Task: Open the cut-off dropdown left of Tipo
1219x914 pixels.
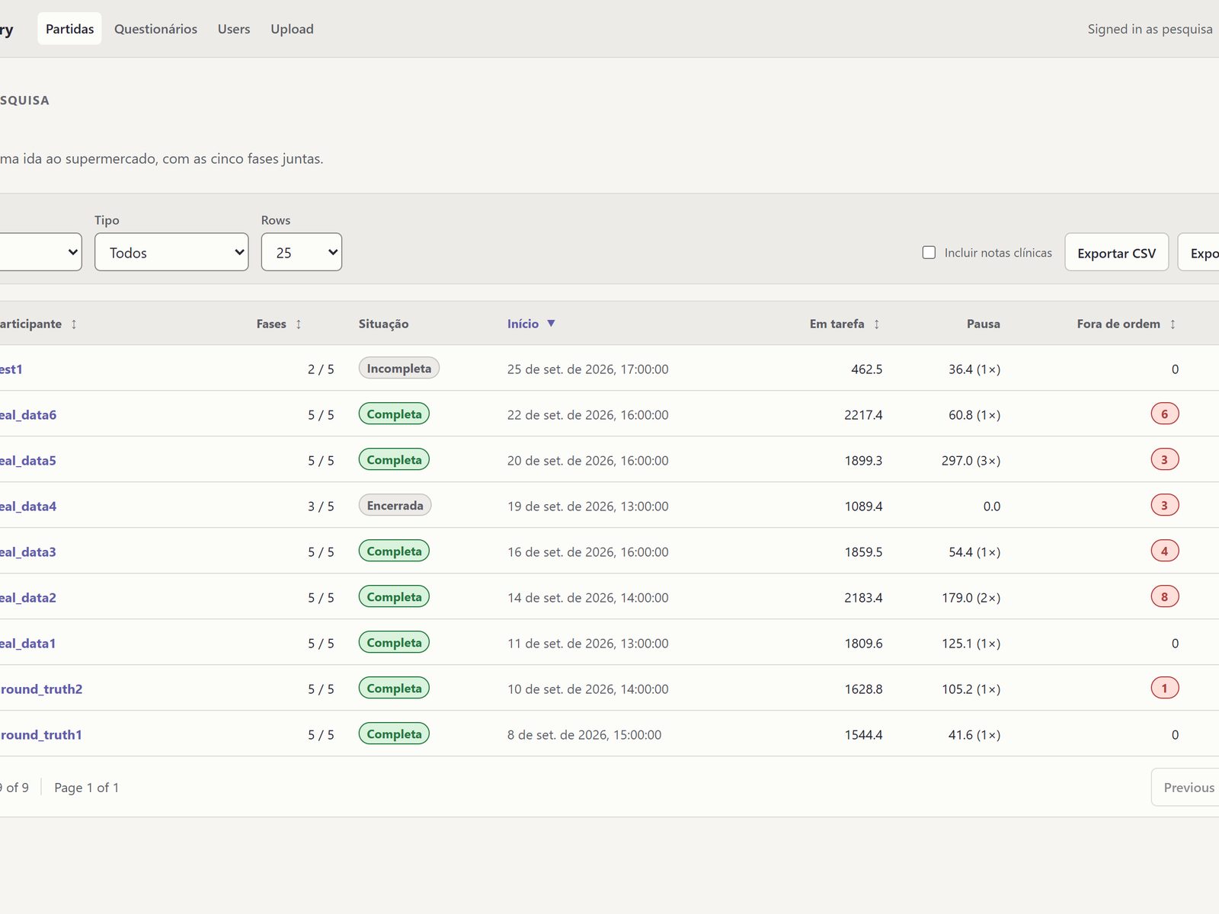Action: tap(40, 252)
